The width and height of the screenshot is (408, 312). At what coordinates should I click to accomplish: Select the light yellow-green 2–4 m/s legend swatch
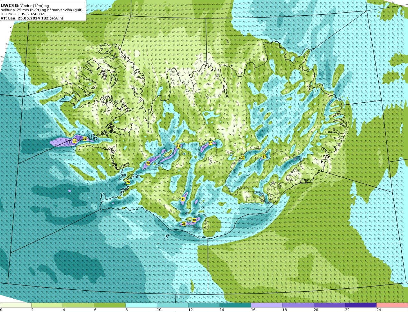pos(47,305)
